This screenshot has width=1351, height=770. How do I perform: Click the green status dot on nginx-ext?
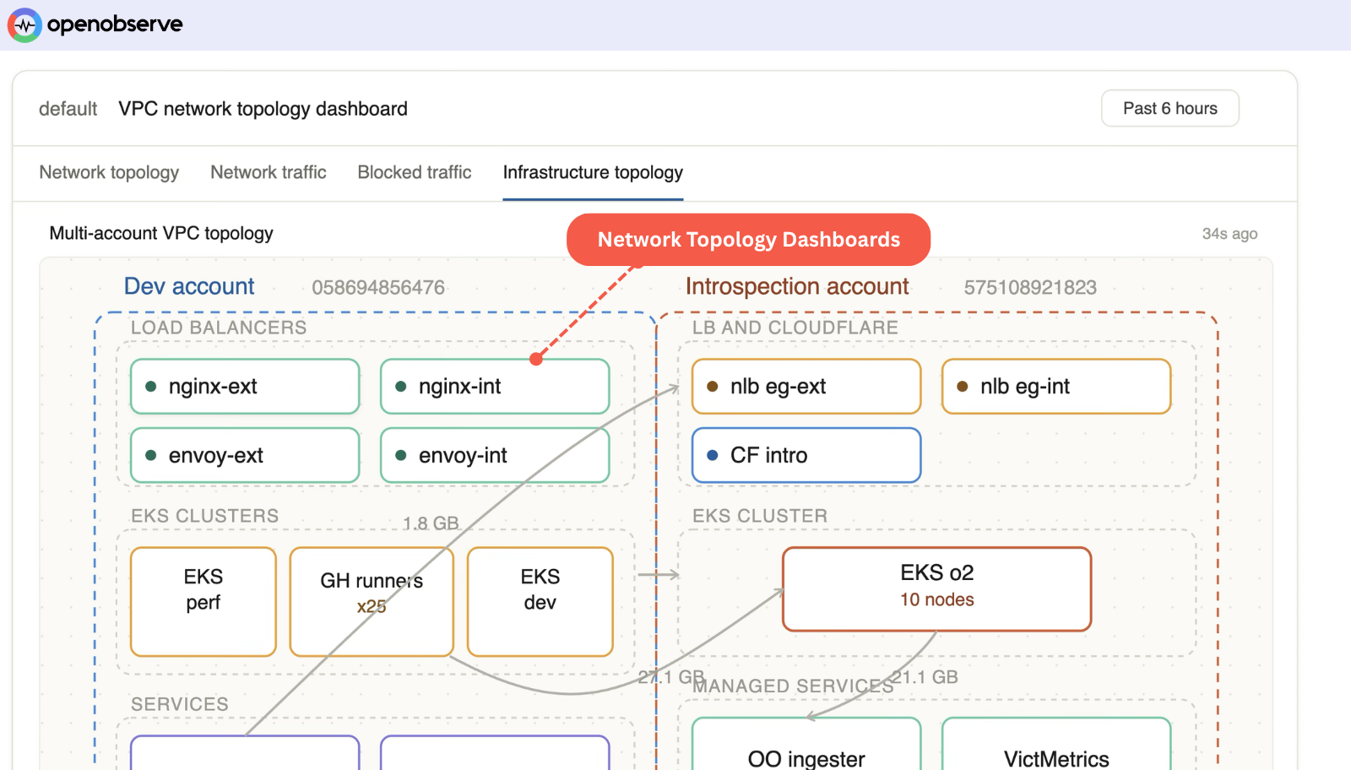[151, 387]
